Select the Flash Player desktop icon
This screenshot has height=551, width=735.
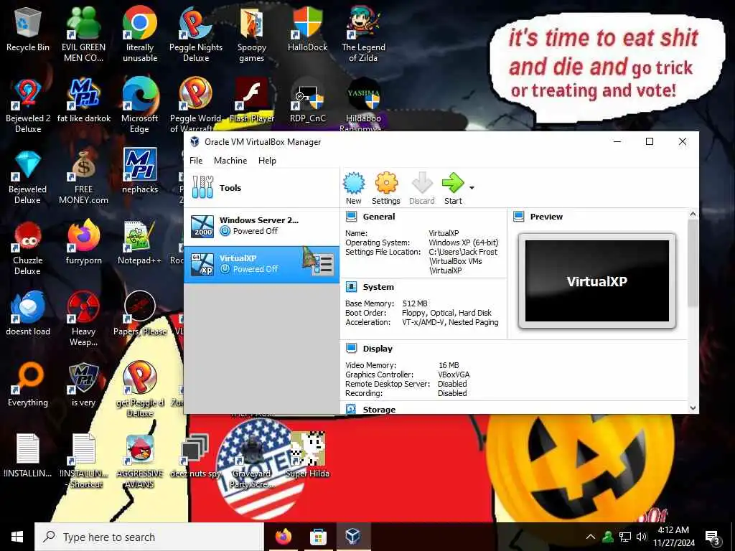(x=252, y=100)
